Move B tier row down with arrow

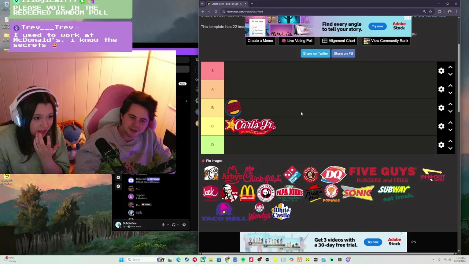point(450,111)
